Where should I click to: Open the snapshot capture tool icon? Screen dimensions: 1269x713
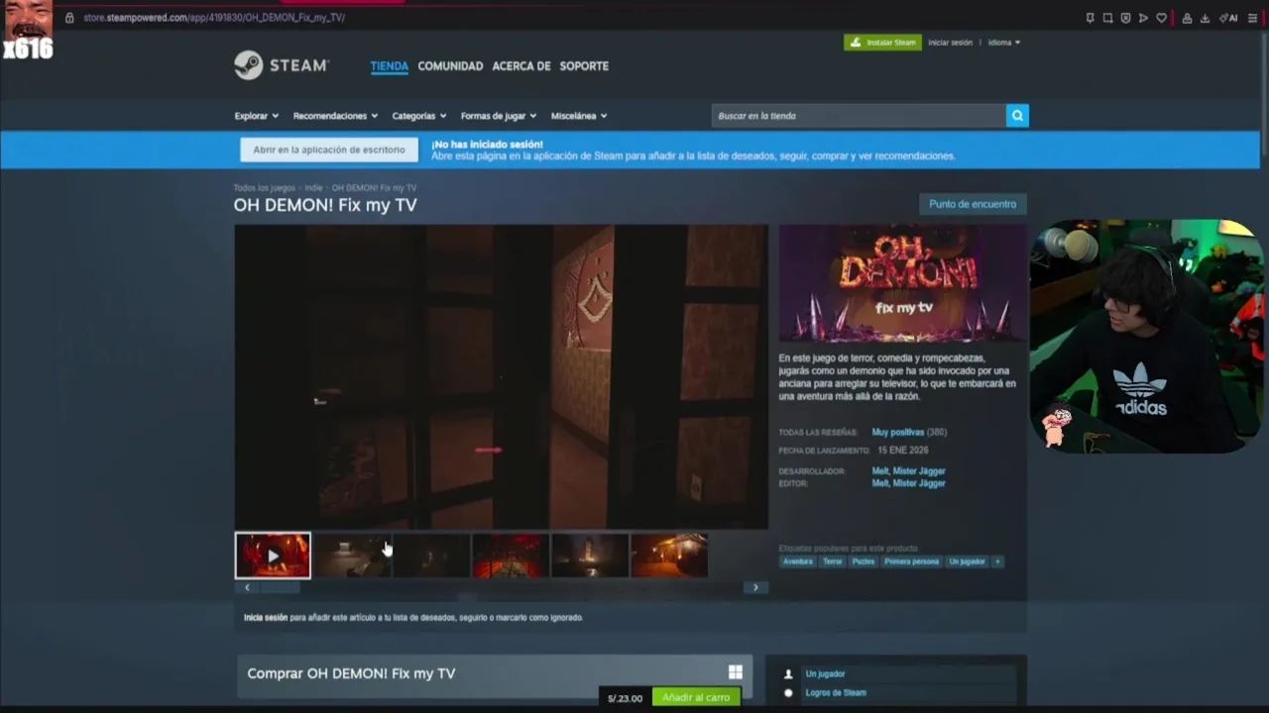pos(1107,18)
